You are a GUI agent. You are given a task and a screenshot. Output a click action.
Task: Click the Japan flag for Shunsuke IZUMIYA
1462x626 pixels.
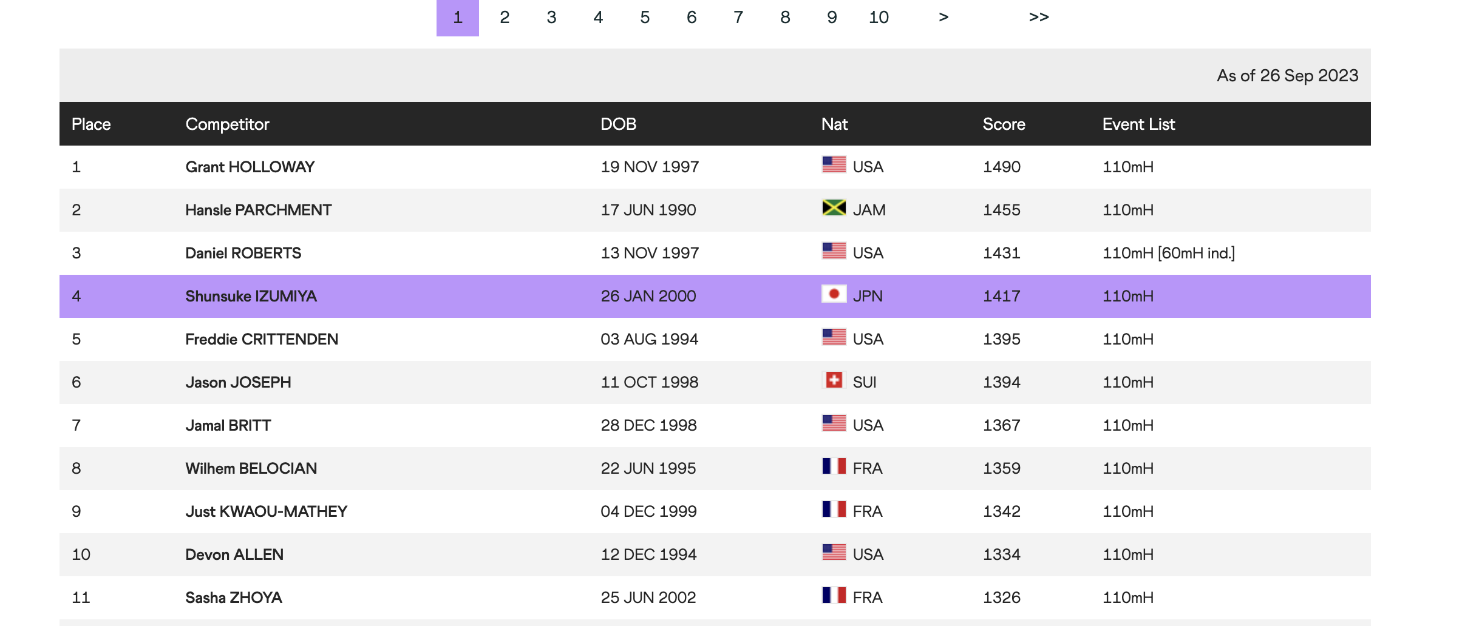pyautogui.click(x=834, y=294)
